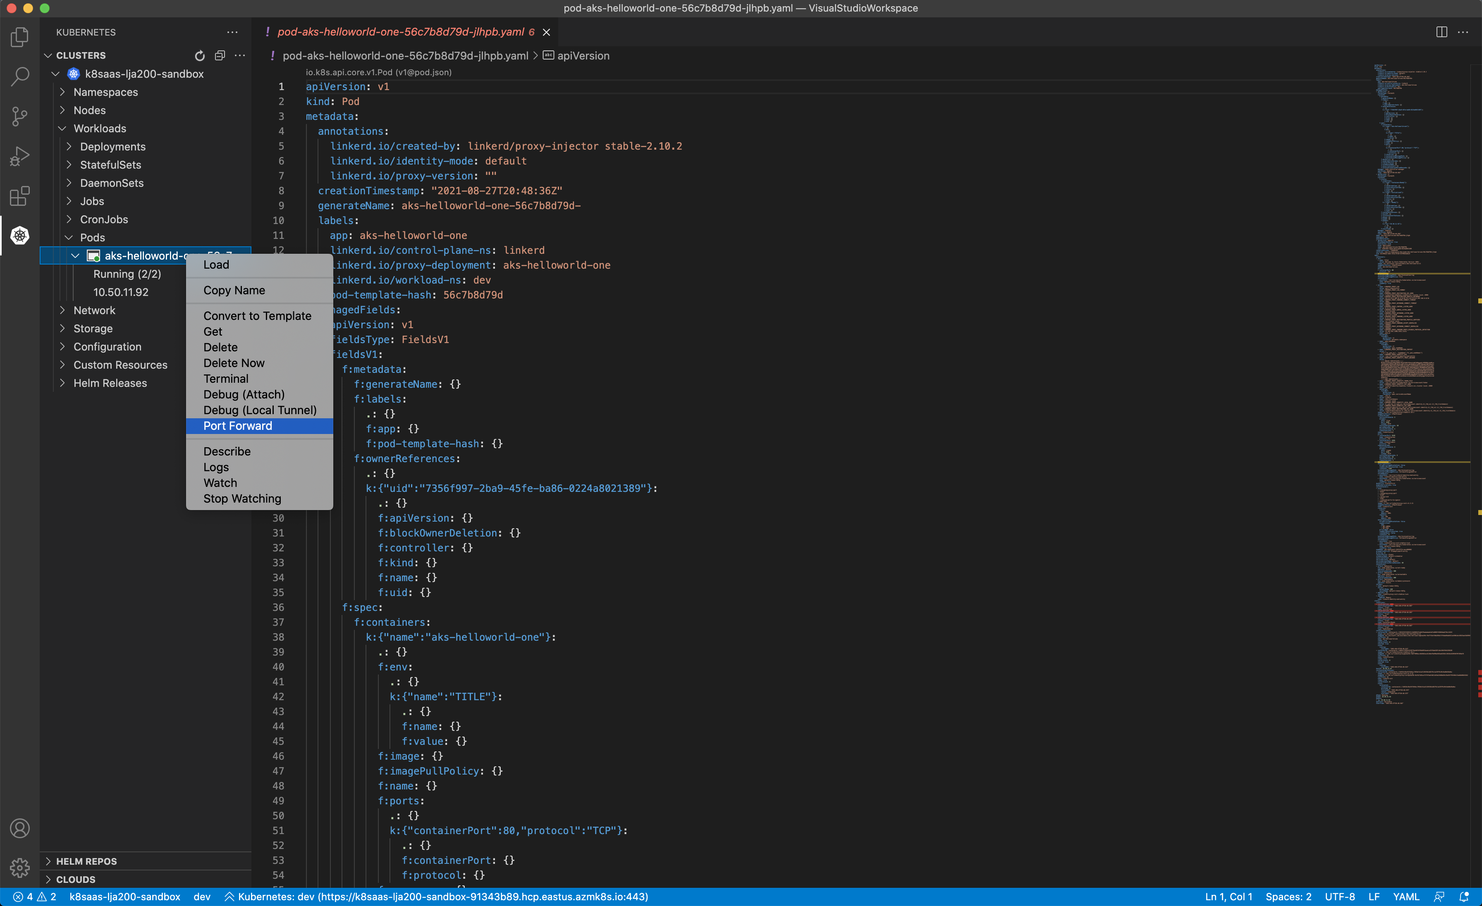Viewport: 1482px width, 906px height.
Task: Expand the CLOUDS section
Action: (x=48, y=880)
